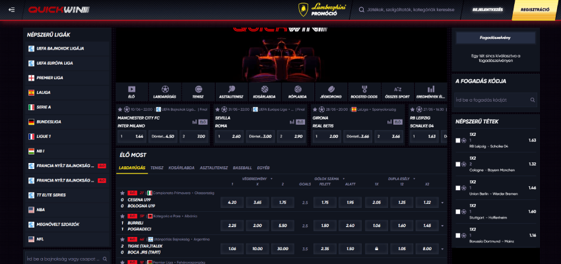Viewport: 561px width, 264px height.
Task: Click the Bejelentkezés login button
Action: [487, 10]
